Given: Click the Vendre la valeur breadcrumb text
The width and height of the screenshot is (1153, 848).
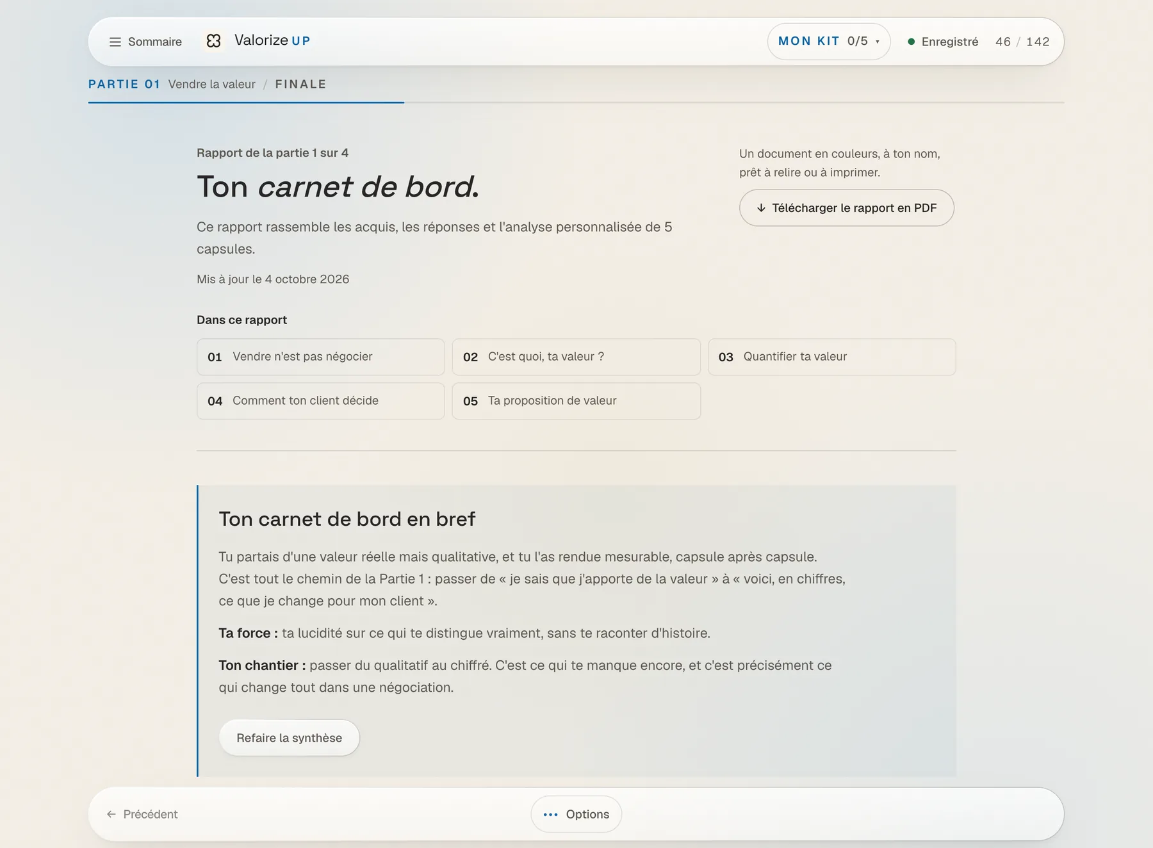Looking at the screenshot, I should [x=212, y=84].
